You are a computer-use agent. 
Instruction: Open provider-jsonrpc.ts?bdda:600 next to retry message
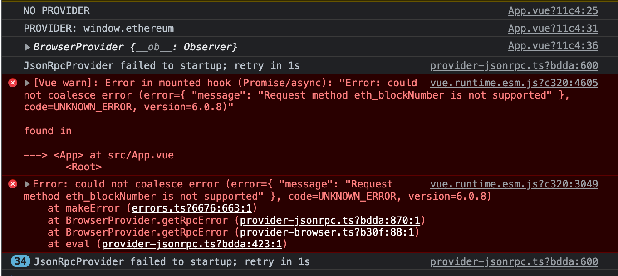pos(514,261)
